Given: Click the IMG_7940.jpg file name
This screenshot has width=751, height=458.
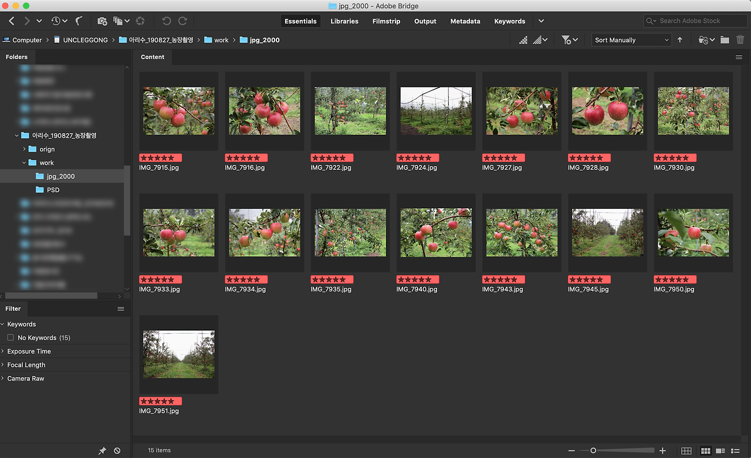Looking at the screenshot, I should coord(417,289).
